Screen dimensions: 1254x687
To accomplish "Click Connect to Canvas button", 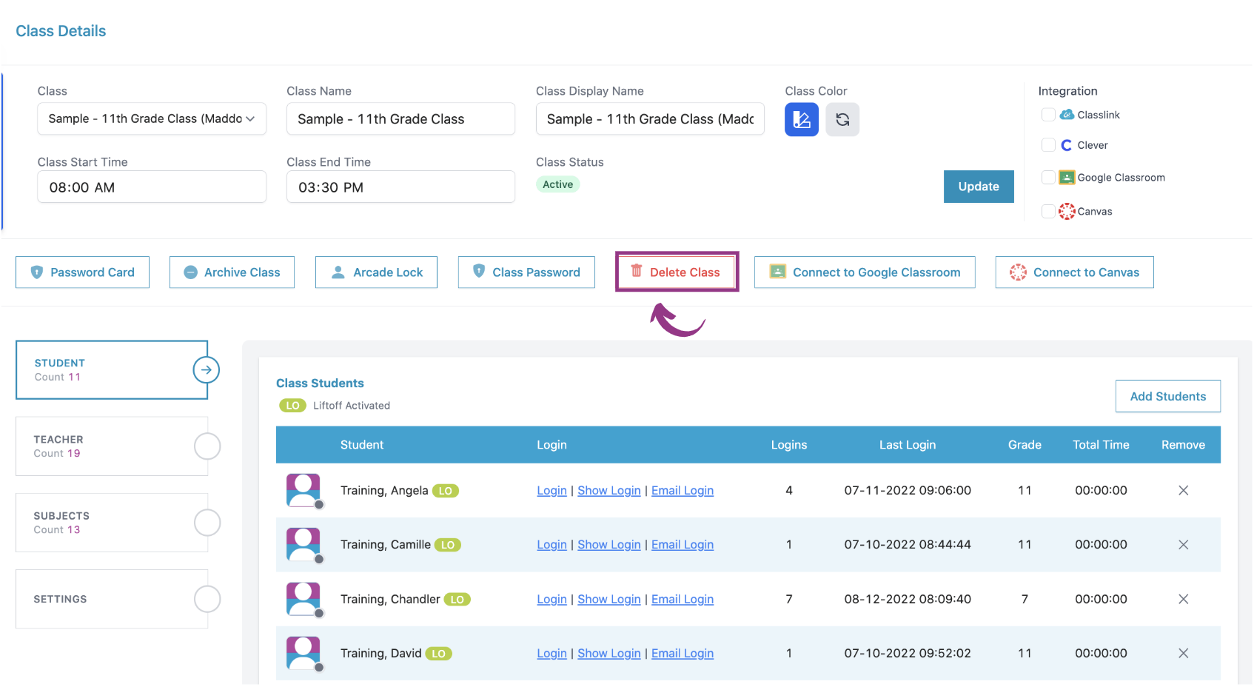I will coord(1074,272).
